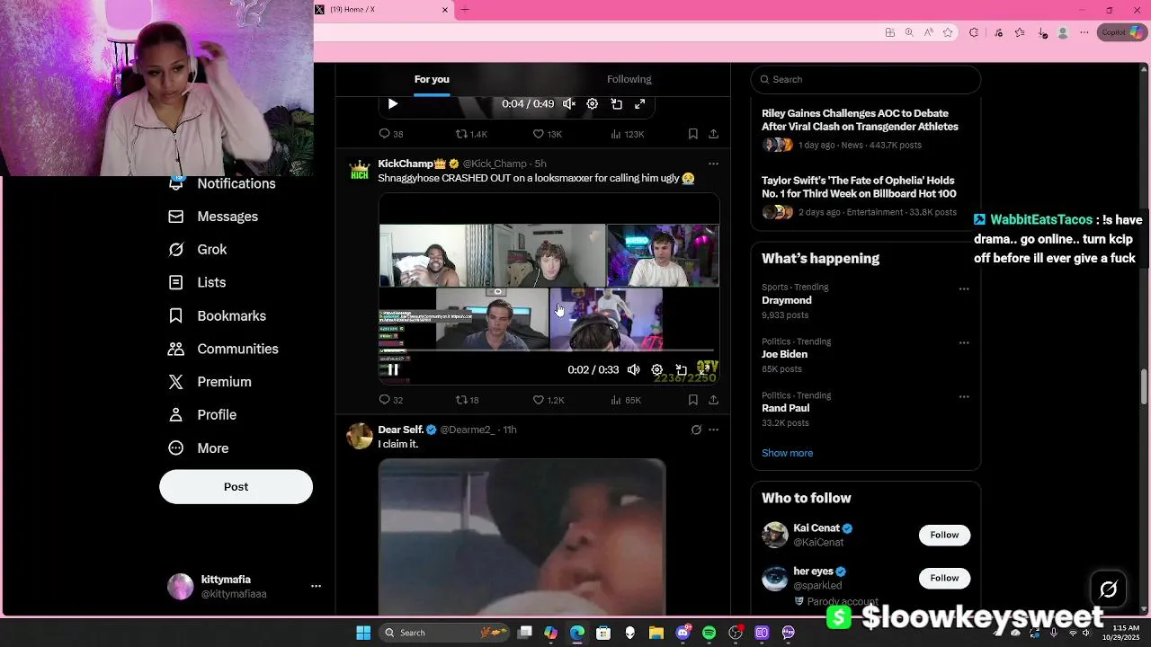Open Notifications in the sidebar
Viewport: 1151px width, 647px height.
tap(222, 183)
